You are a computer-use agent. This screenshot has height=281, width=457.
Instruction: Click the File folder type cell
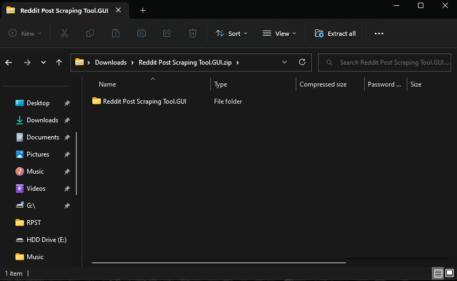point(228,102)
